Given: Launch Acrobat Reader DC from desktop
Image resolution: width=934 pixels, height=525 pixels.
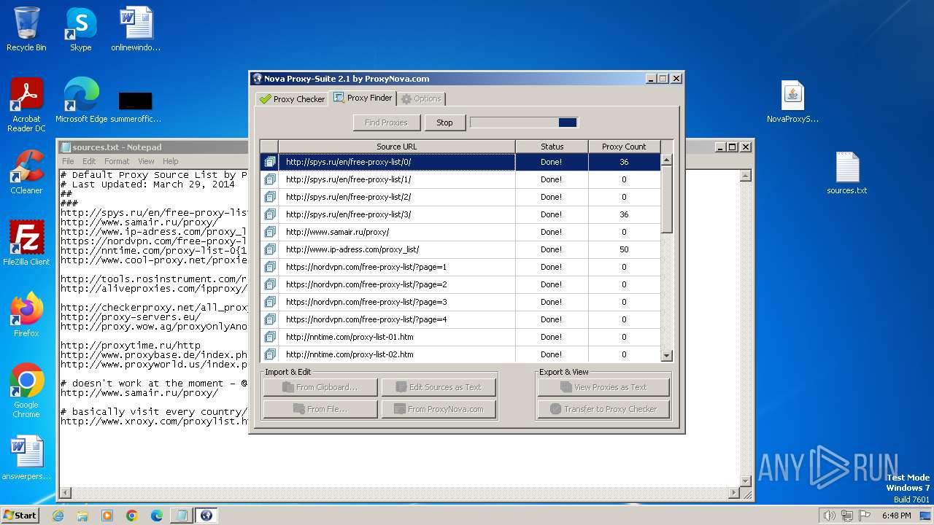Looking at the screenshot, I should click(26, 104).
